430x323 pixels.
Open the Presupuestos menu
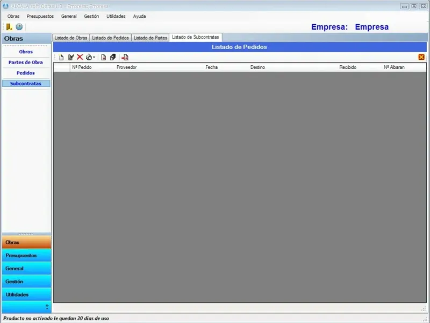click(40, 16)
